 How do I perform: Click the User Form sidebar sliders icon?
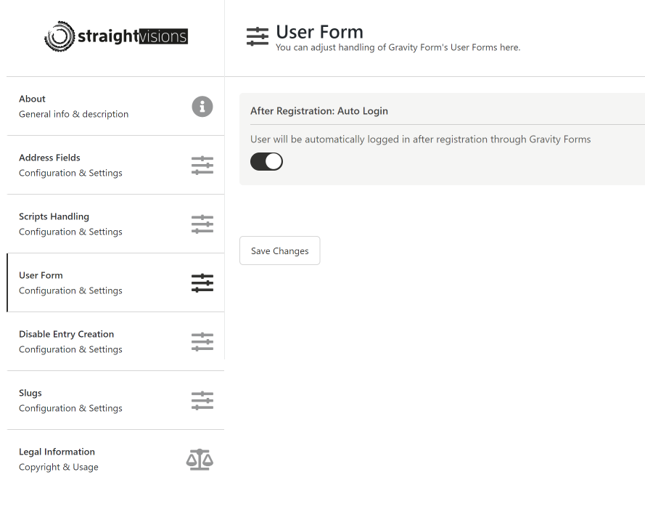(x=202, y=283)
